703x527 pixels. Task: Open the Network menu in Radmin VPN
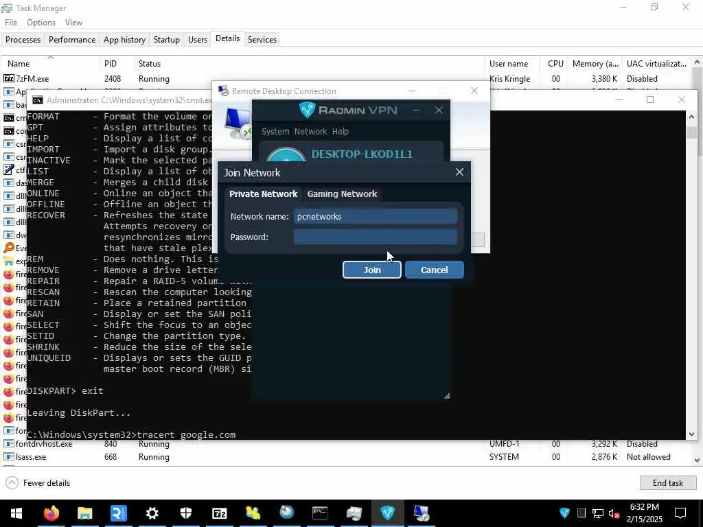311,132
